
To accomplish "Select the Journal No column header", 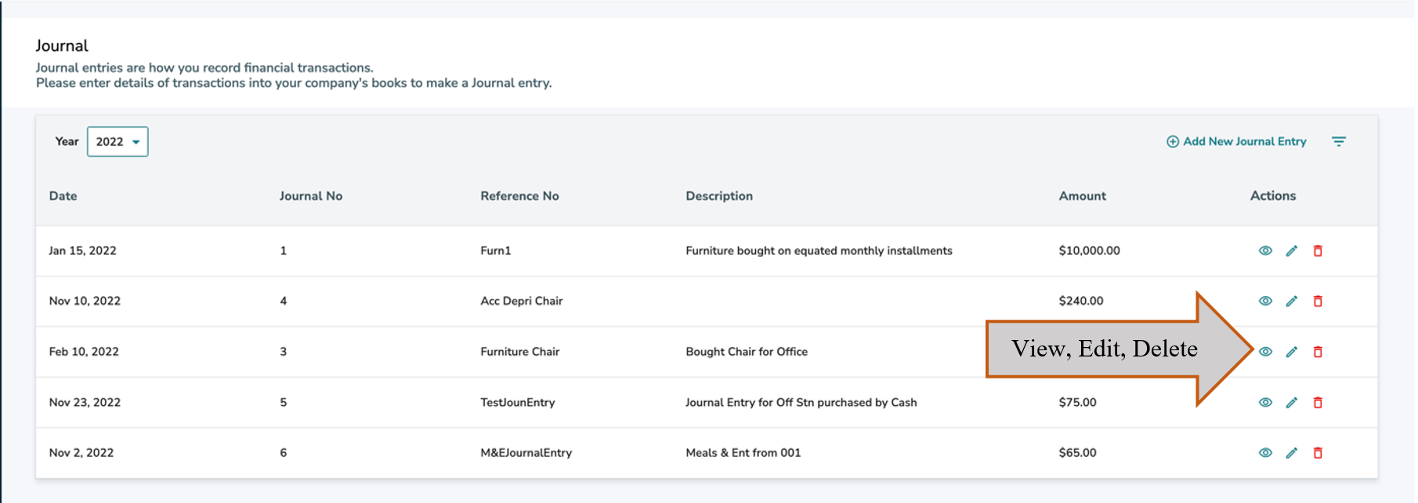I will click(x=310, y=196).
